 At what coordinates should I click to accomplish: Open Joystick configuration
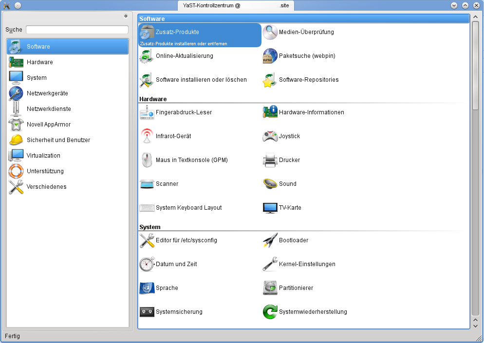[x=281, y=136]
